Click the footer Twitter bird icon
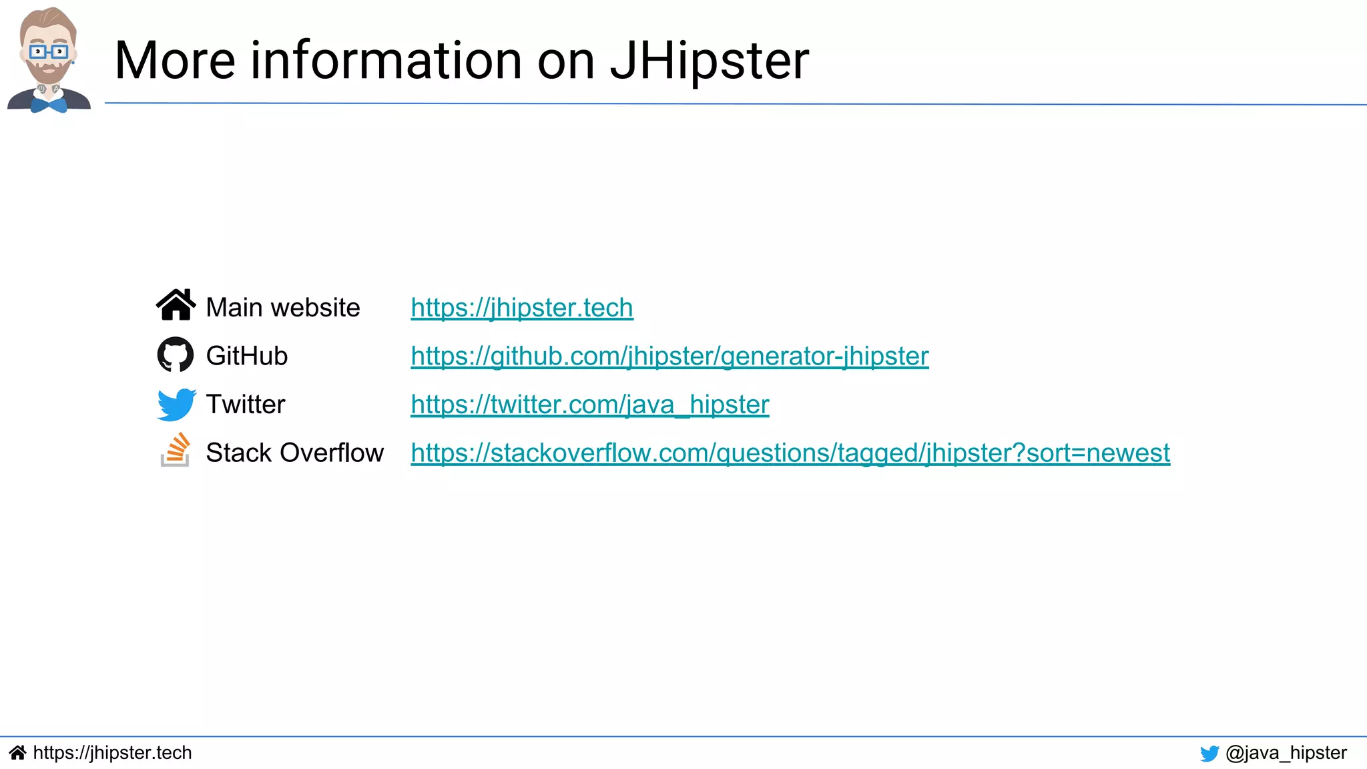1367x769 pixels. (1209, 754)
